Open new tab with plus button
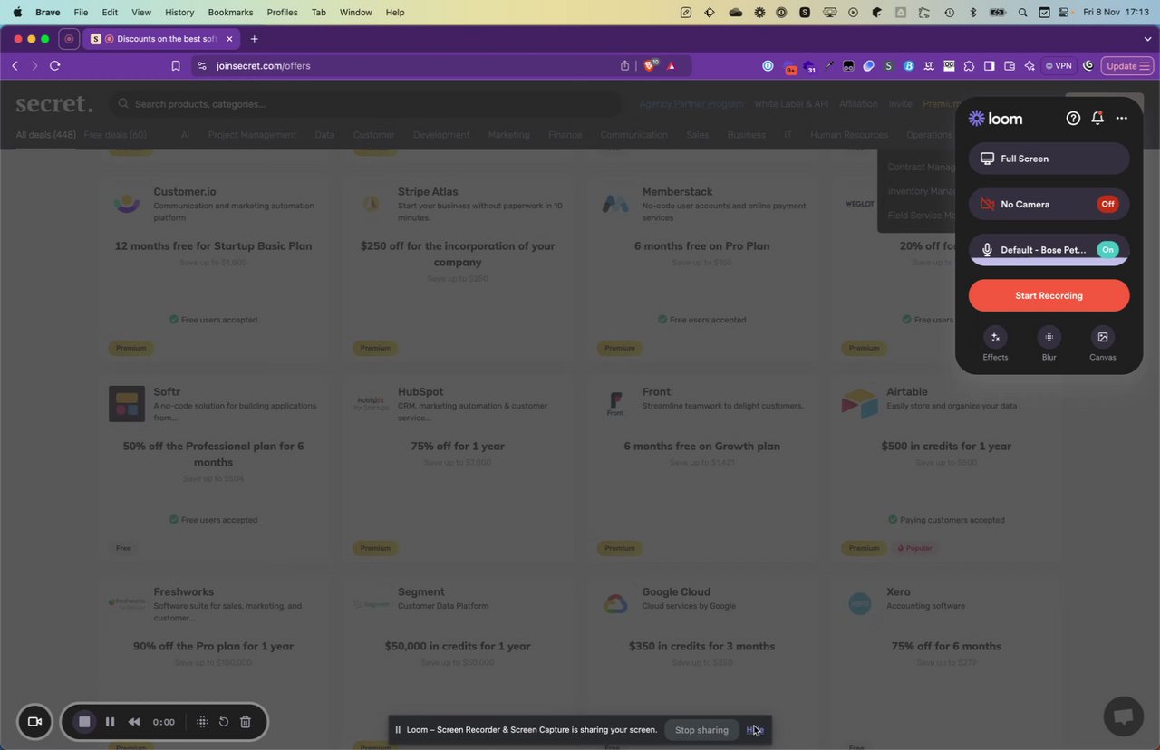Screen dimensions: 1160x750 255,39
